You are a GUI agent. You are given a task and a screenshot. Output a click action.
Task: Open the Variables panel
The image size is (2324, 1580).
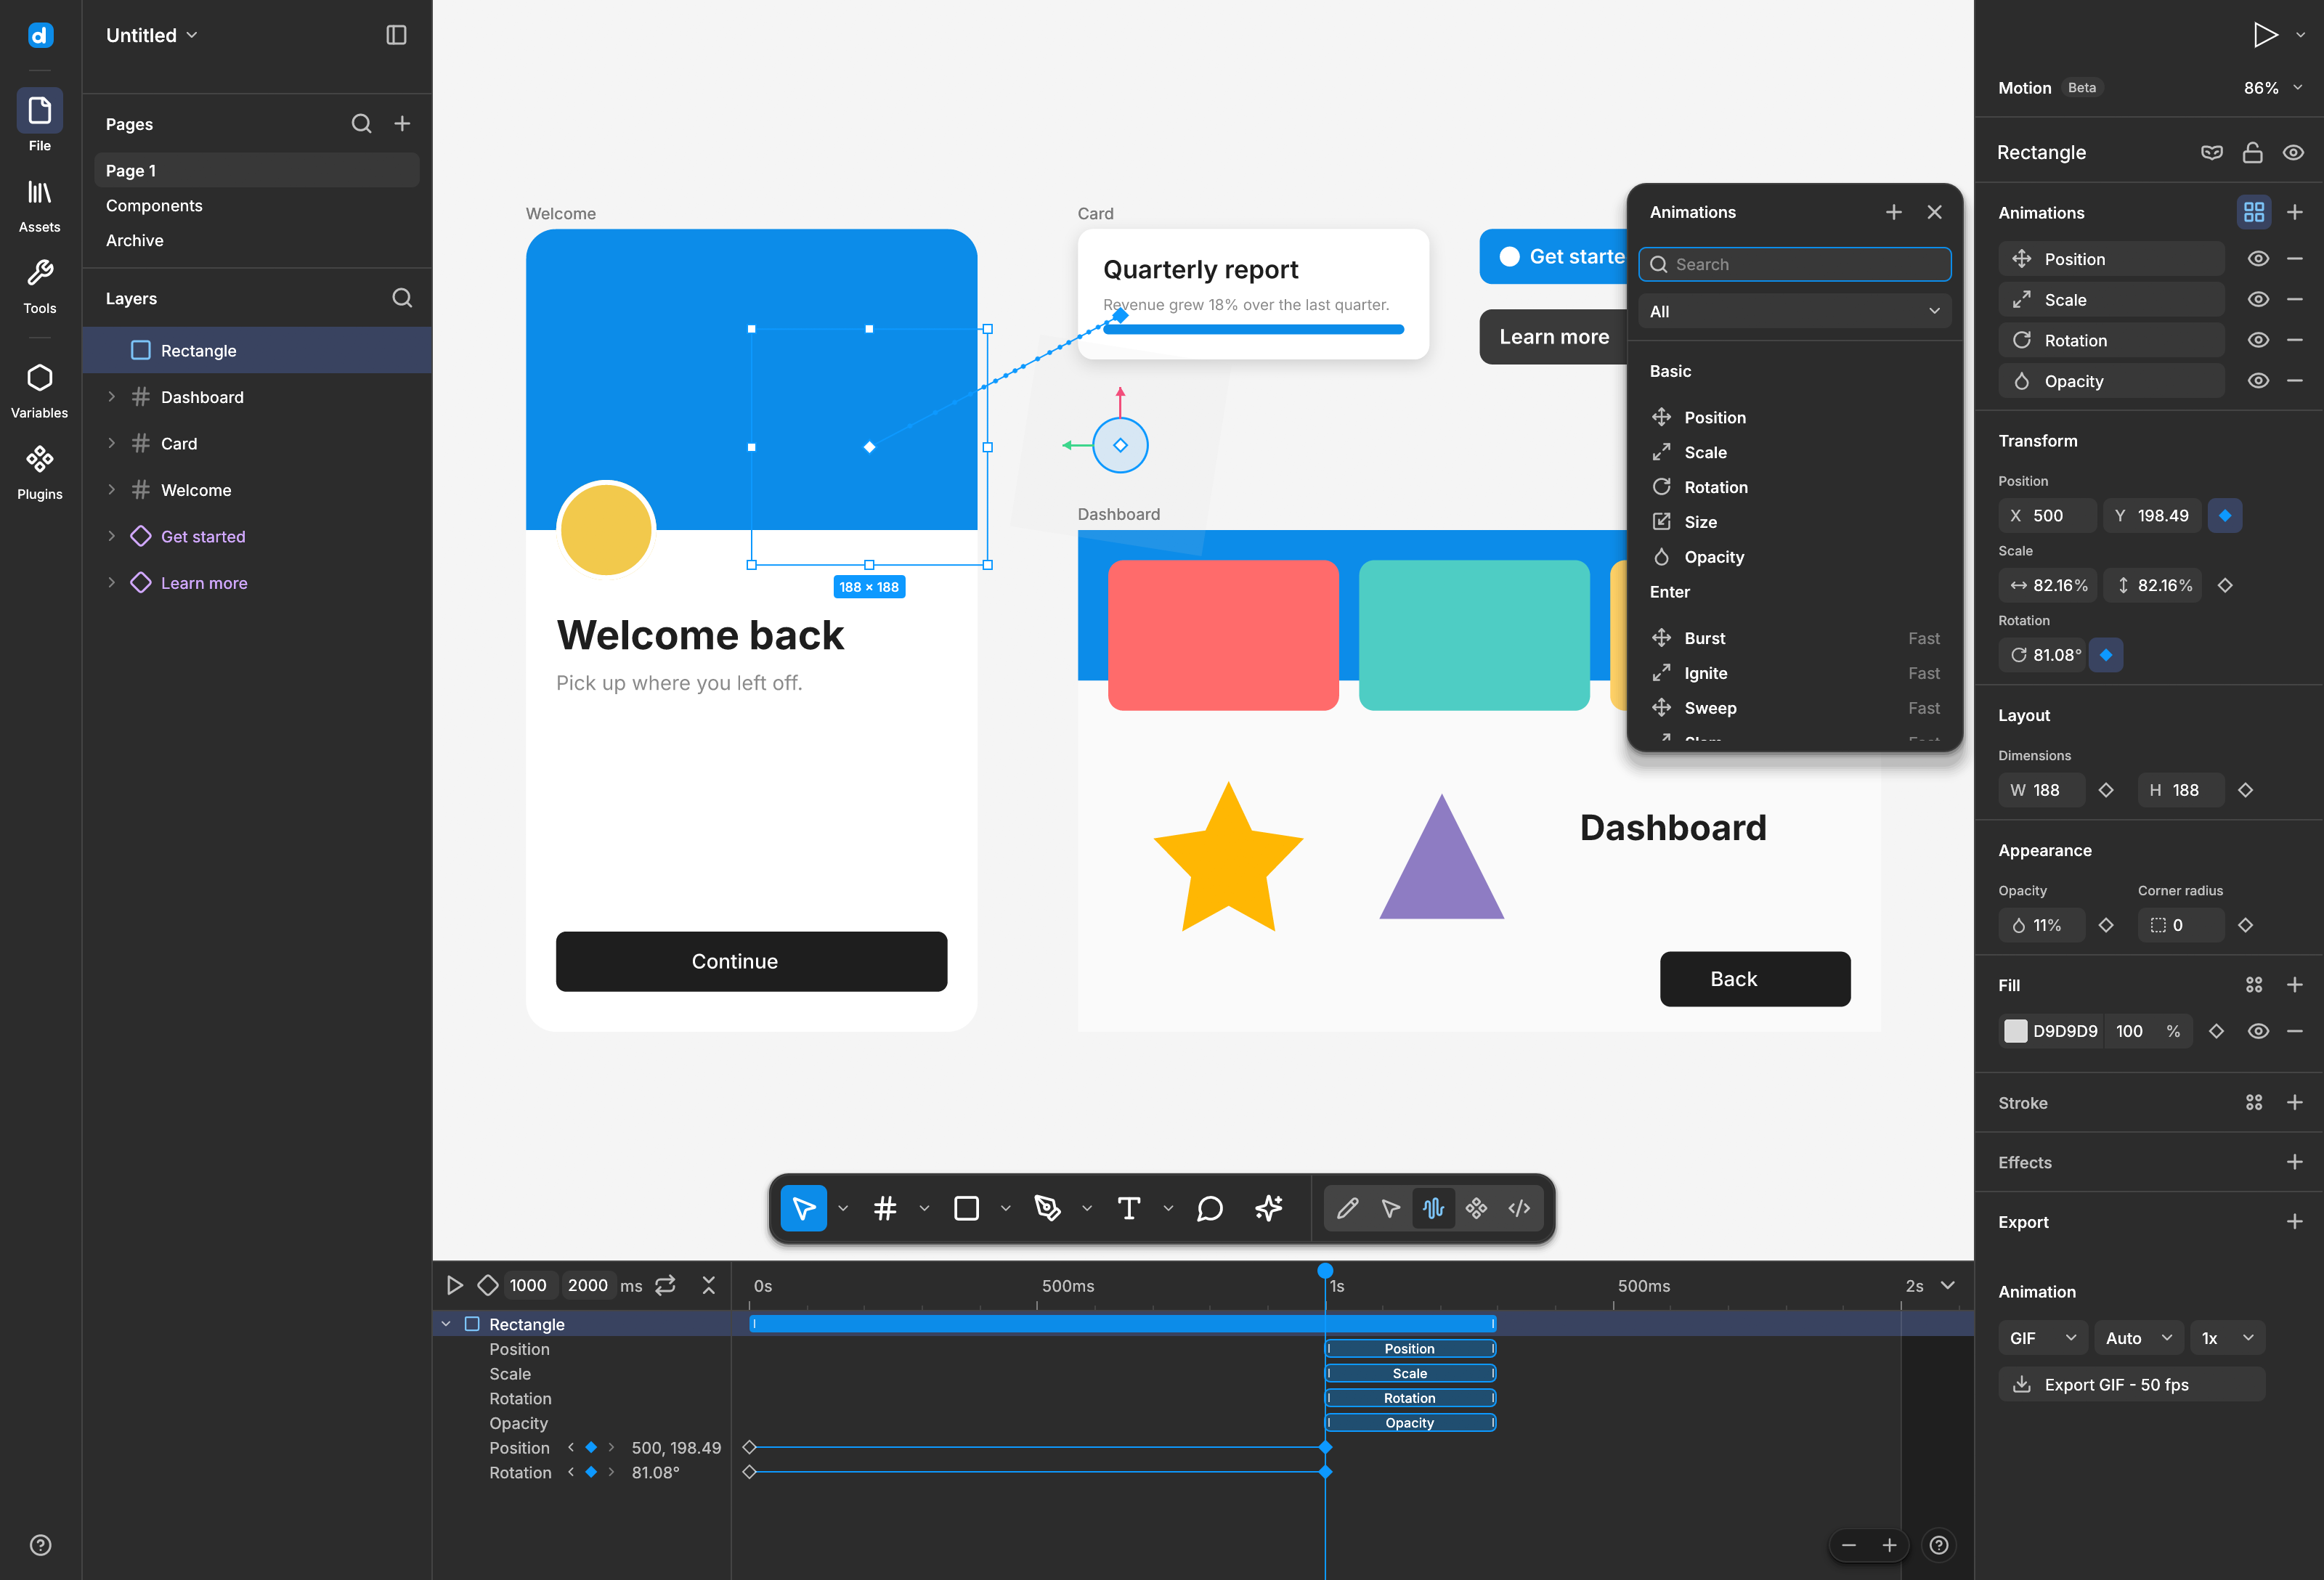39,391
